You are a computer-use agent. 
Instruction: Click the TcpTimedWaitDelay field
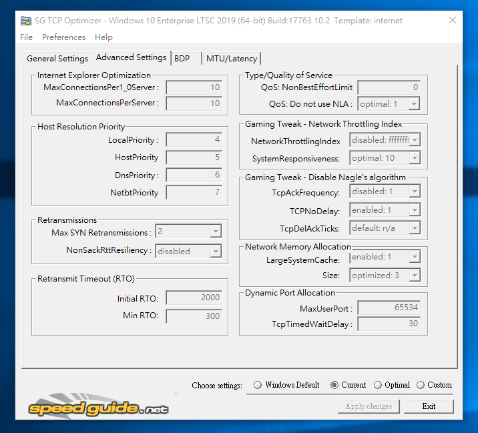click(x=389, y=324)
